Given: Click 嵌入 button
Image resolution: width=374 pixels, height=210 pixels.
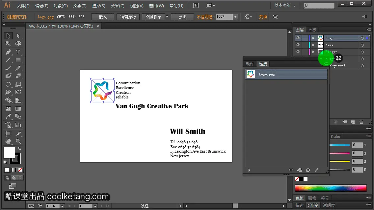Looking at the screenshot, I should [x=103, y=17].
